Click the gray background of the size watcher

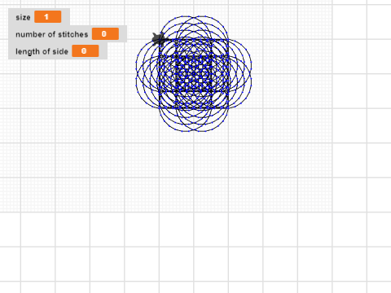[x=65, y=17]
